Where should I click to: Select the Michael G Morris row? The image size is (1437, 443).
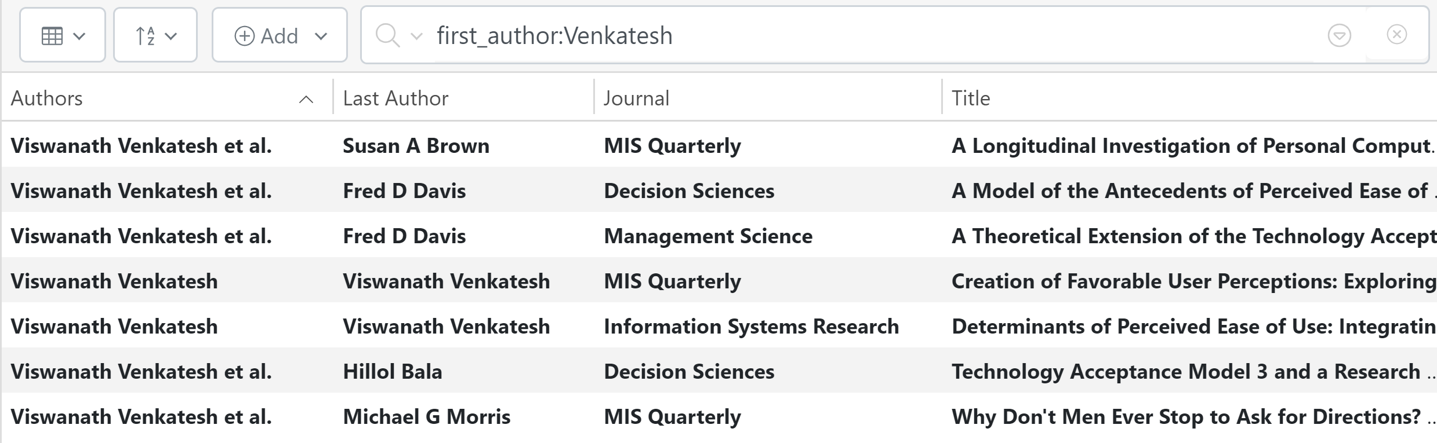coord(426,417)
